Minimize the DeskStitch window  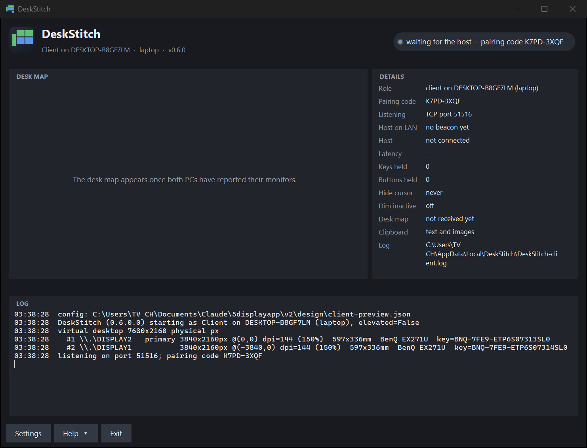tap(517, 9)
